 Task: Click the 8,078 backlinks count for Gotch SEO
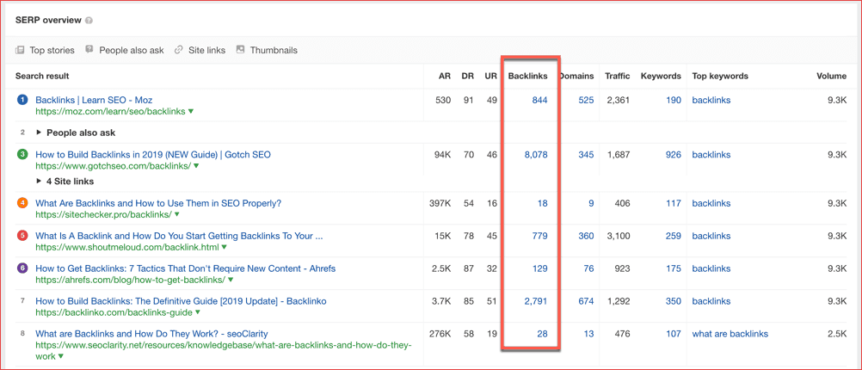(x=535, y=155)
